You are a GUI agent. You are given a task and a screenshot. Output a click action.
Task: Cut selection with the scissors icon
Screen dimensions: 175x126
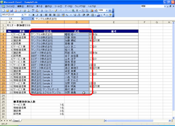point(42,11)
